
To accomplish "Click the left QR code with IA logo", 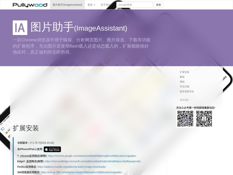I will pos(185,119).
